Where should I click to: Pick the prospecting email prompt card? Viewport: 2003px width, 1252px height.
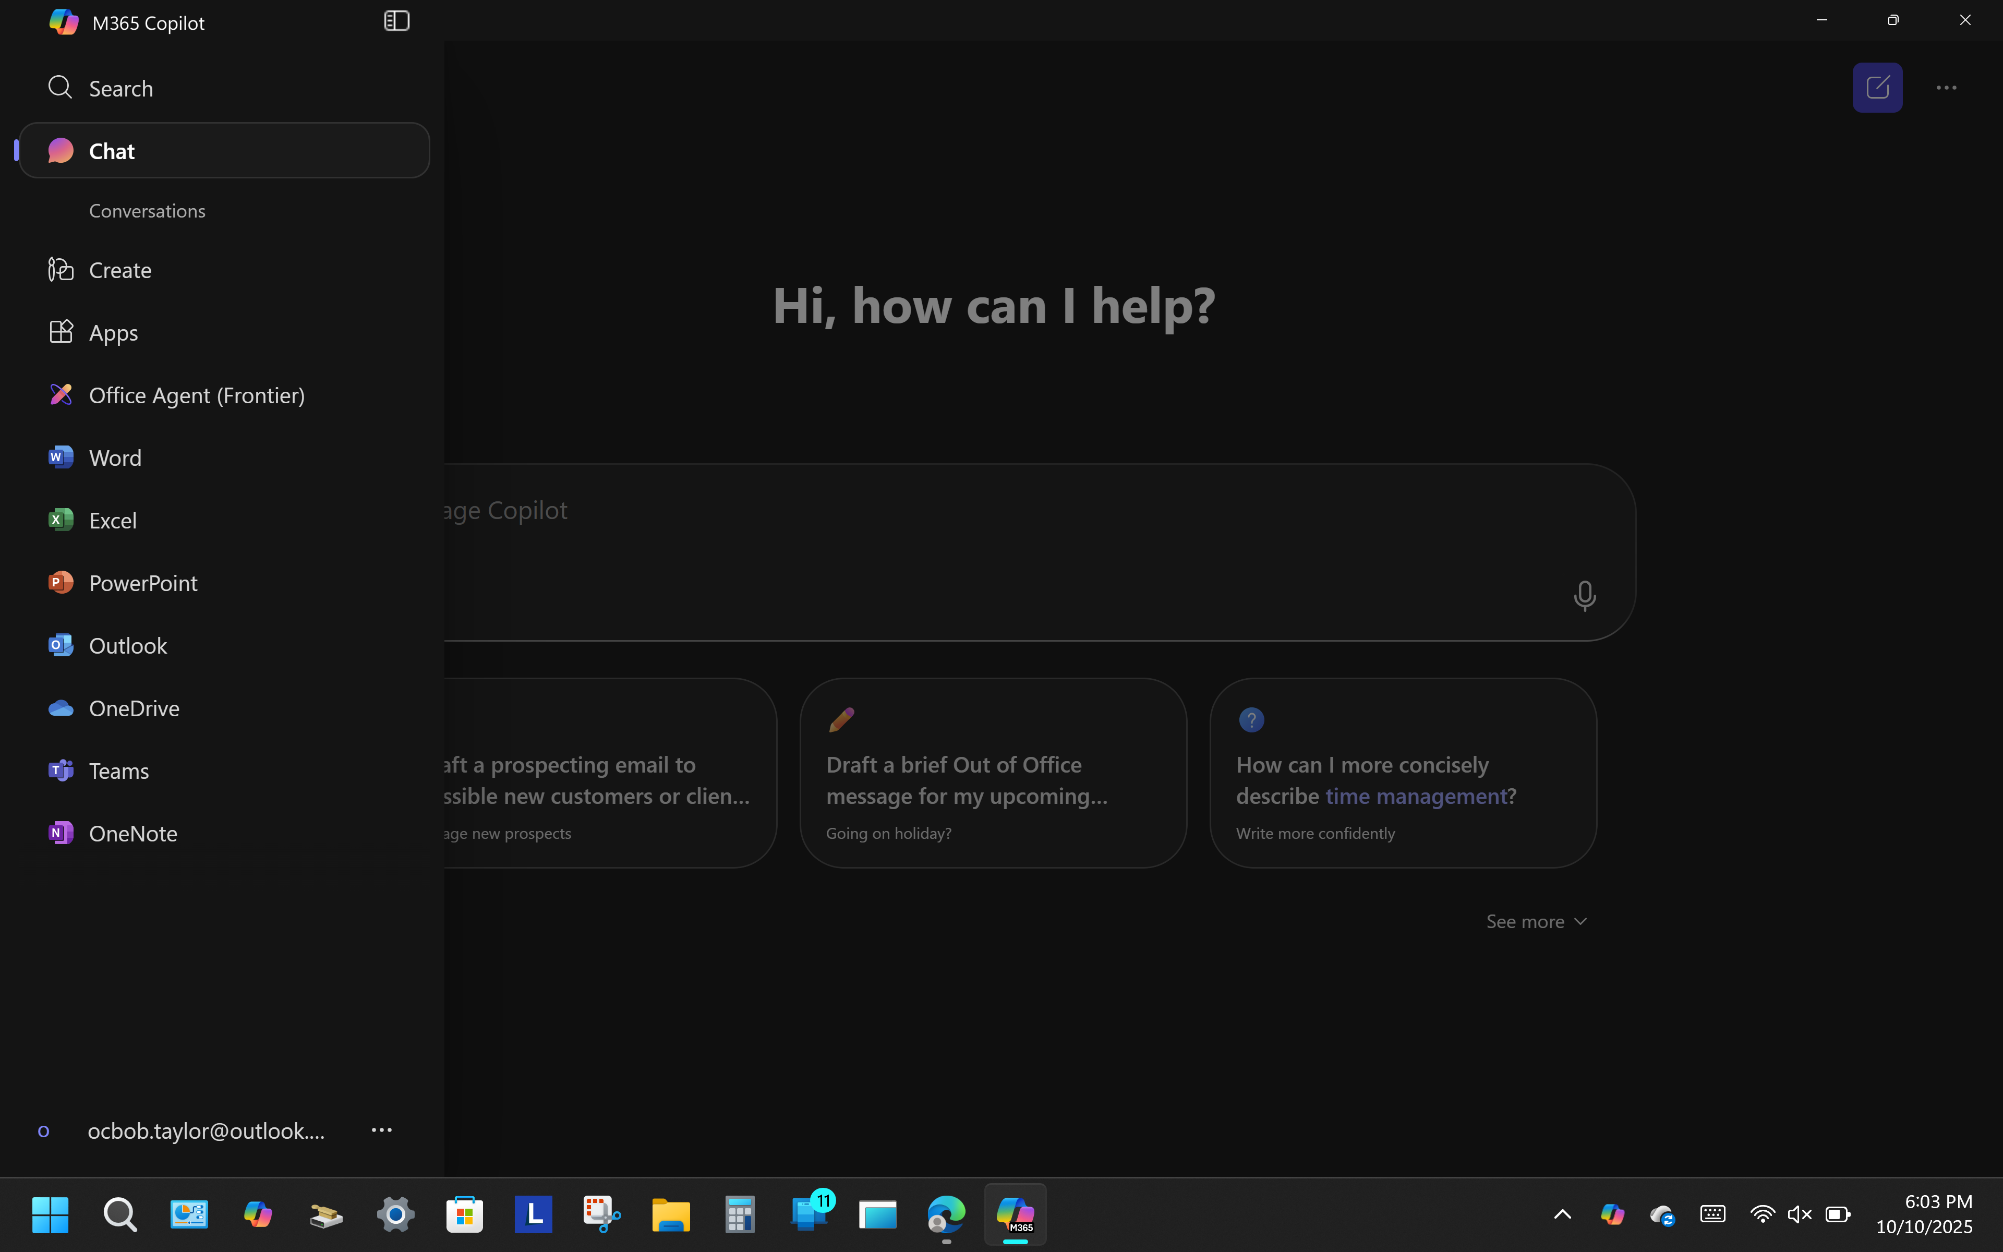610,773
